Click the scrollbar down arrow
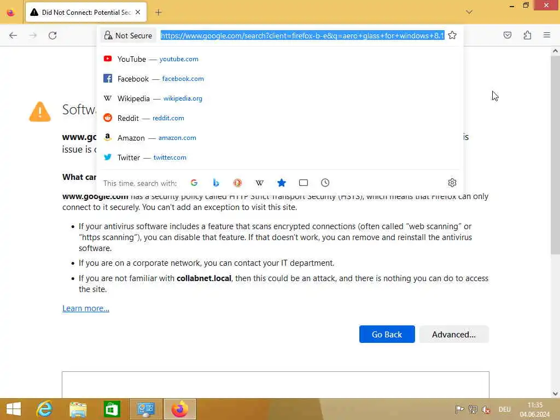The image size is (560, 420). 555,394
